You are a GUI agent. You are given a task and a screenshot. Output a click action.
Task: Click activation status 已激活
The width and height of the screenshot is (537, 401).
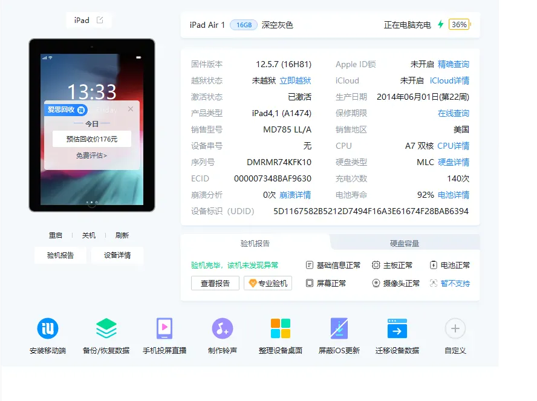[300, 97]
